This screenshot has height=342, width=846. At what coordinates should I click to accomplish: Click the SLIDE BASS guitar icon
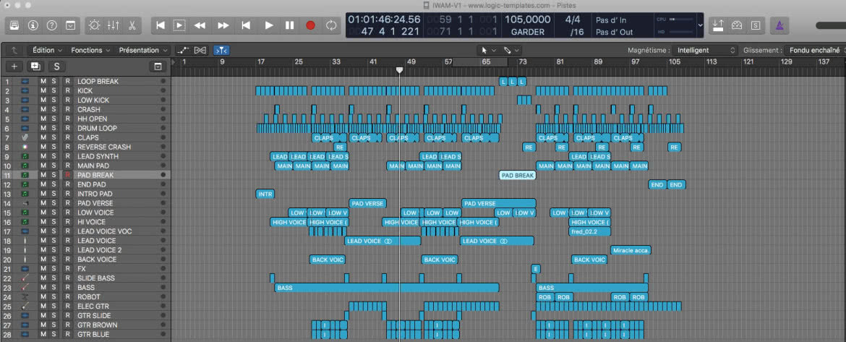coord(25,278)
